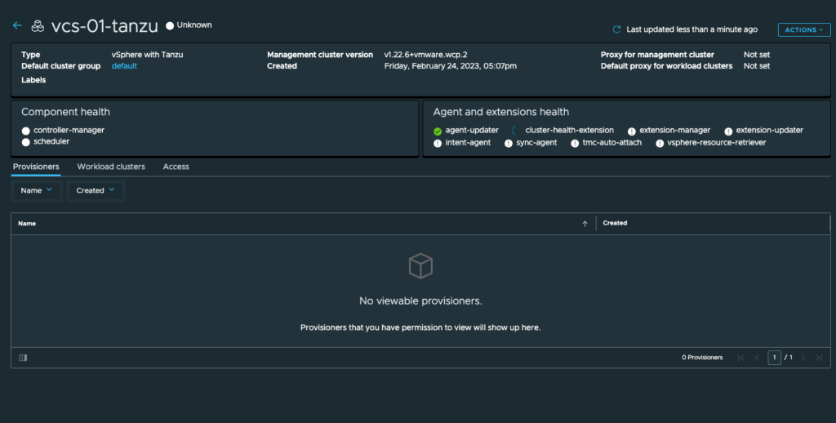Click the sync-agent warning icon
The image size is (836, 423).
[x=509, y=144]
